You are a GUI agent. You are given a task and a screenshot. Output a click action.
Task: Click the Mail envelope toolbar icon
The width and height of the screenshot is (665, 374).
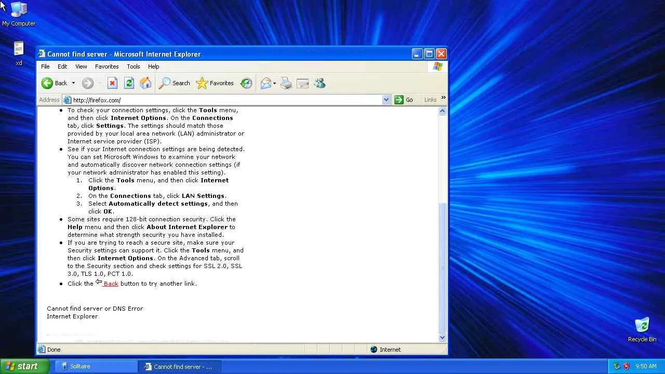pos(265,83)
